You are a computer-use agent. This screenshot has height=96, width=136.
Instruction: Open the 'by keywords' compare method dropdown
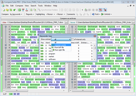(16, 14)
